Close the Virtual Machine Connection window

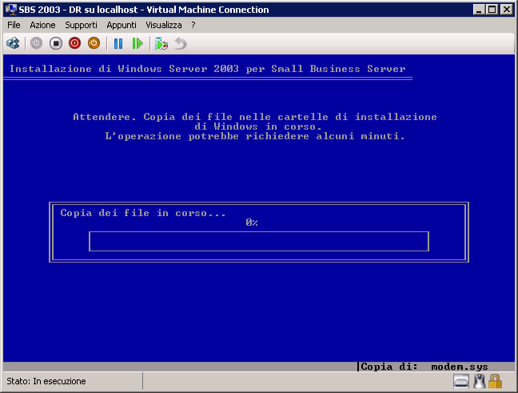pos(507,10)
